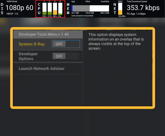
Task: Click the 27% CPU core percentage
Action: [50, 16]
